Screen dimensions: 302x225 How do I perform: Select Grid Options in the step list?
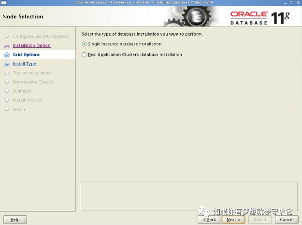(26, 55)
